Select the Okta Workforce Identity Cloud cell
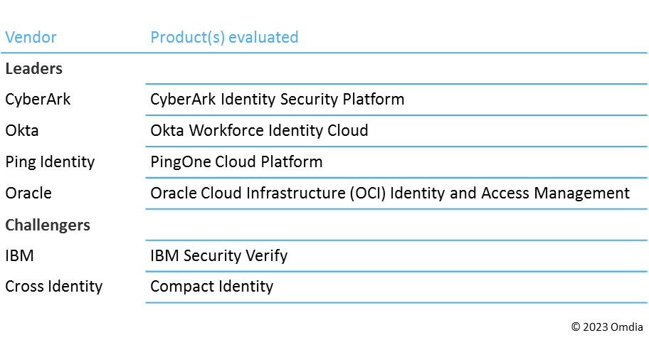 [x=259, y=131]
